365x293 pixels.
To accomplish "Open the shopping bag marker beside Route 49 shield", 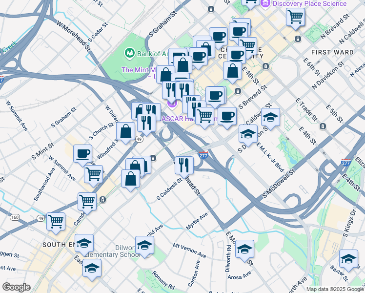I will (x=126, y=132).
